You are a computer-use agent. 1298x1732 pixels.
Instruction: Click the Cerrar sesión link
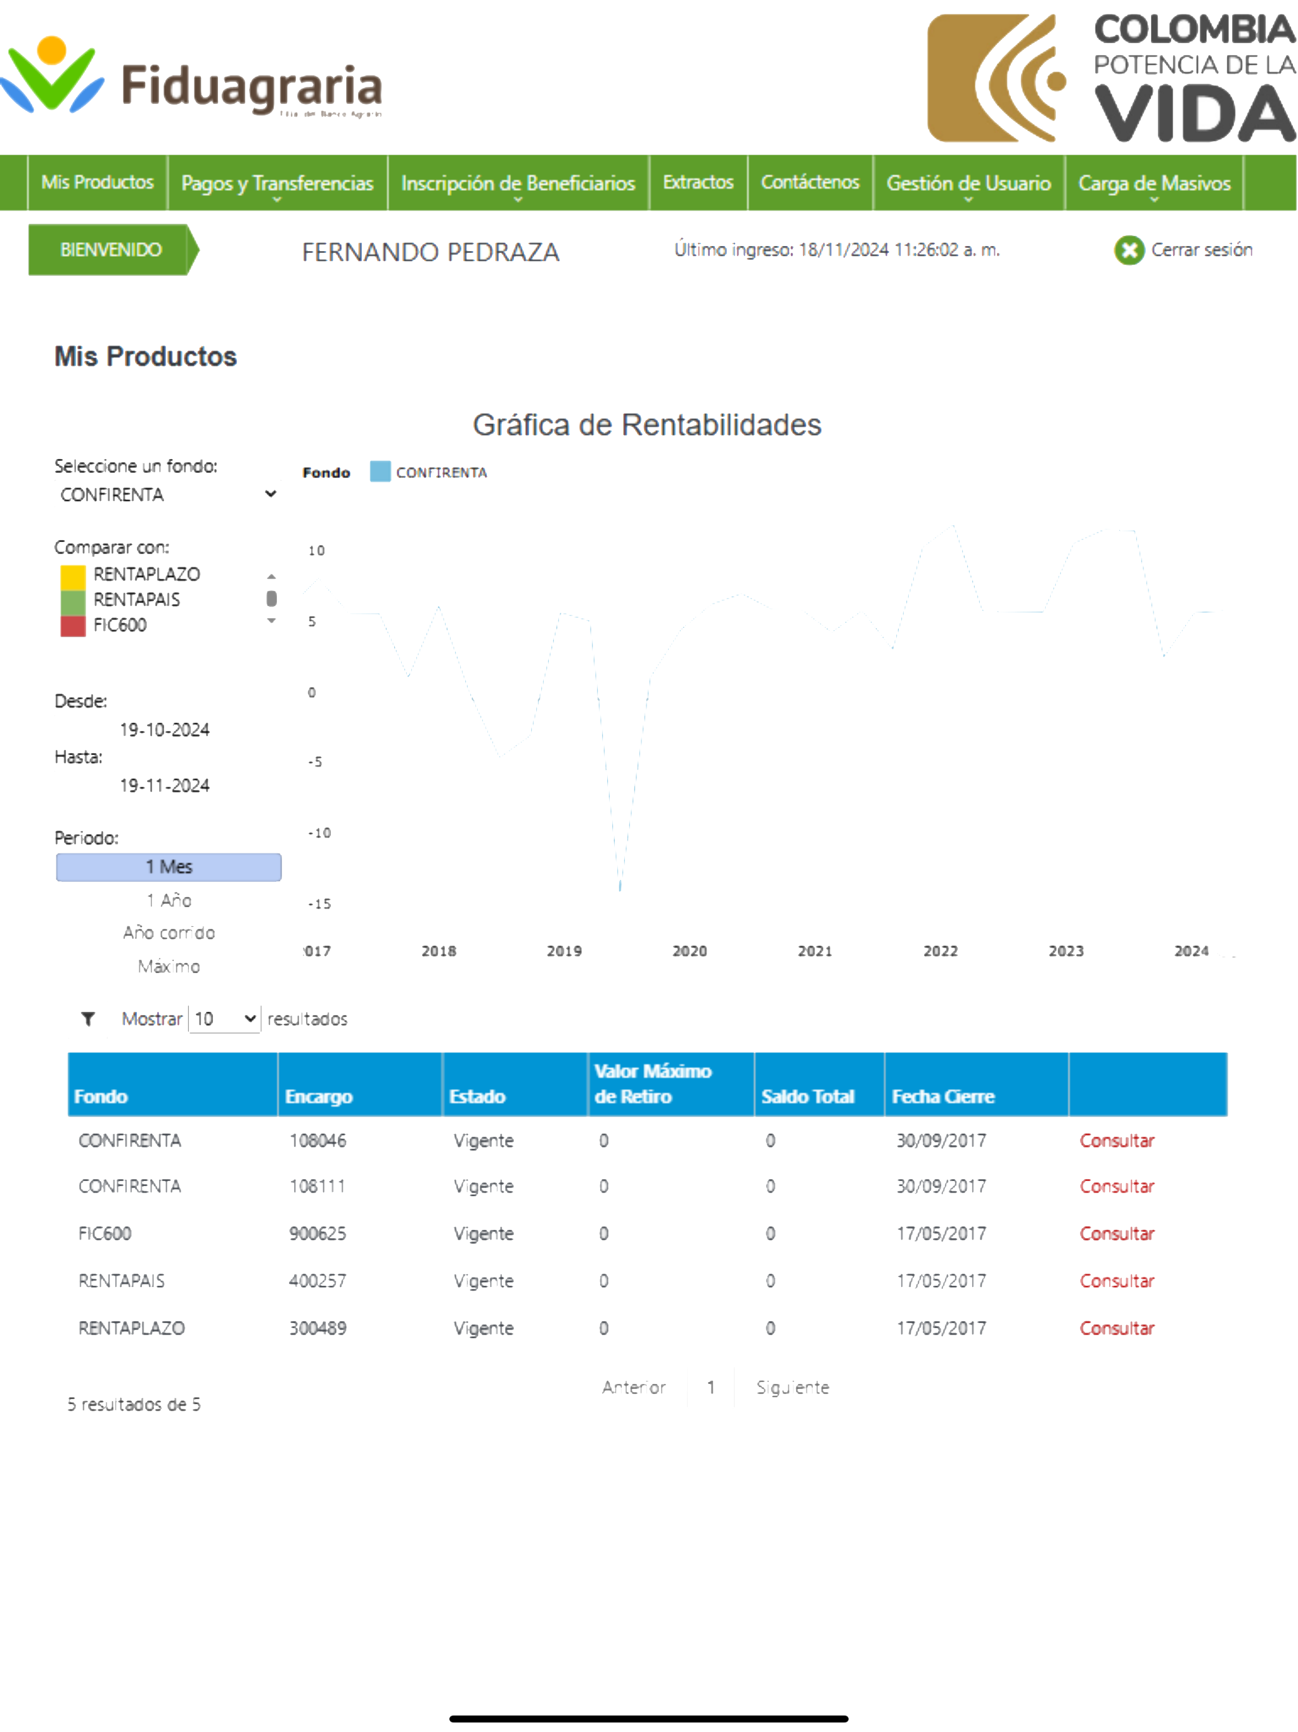[x=1202, y=250]
